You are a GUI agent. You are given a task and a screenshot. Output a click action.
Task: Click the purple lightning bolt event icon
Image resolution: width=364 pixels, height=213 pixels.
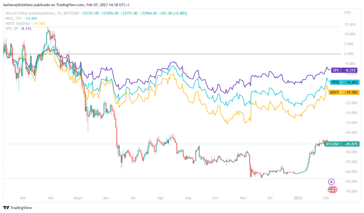[331, 182]
